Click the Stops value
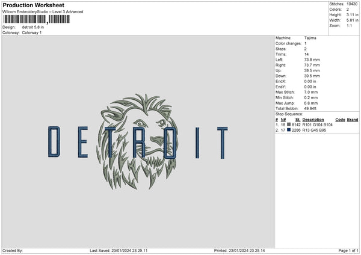This screenshot has width=361, height=255. click(305, 49)
